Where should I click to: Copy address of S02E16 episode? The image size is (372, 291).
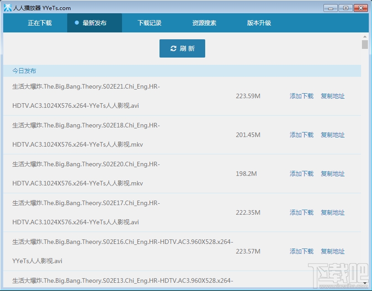pos(333,251)
